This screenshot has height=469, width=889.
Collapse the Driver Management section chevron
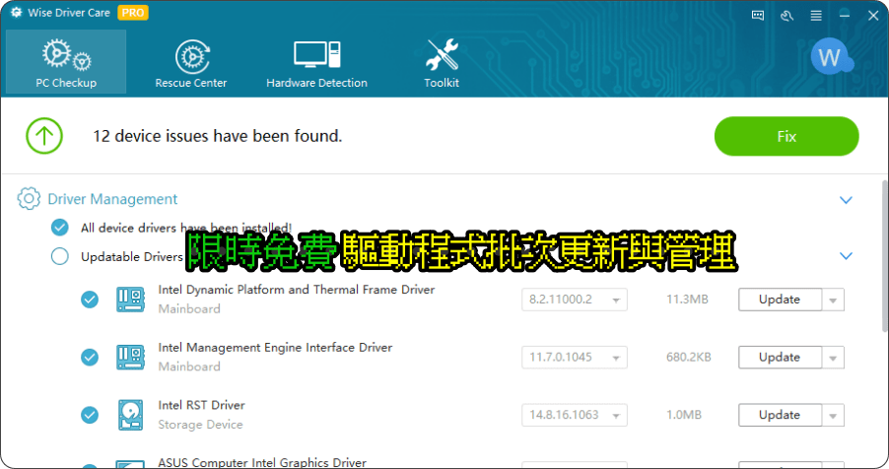coord(846,200)
